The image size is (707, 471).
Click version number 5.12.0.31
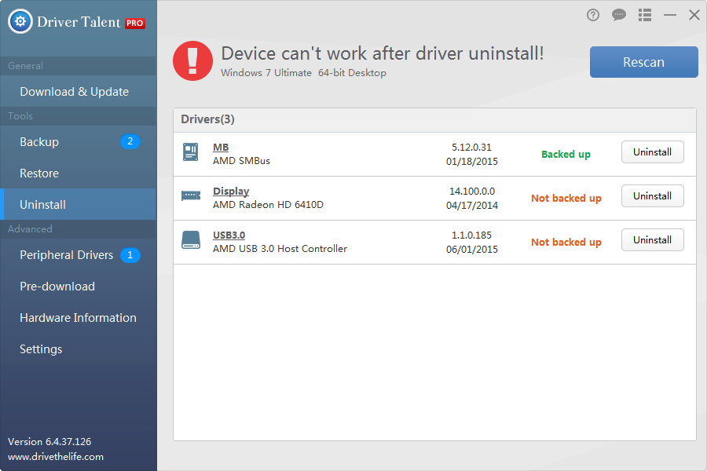point(471,148)
